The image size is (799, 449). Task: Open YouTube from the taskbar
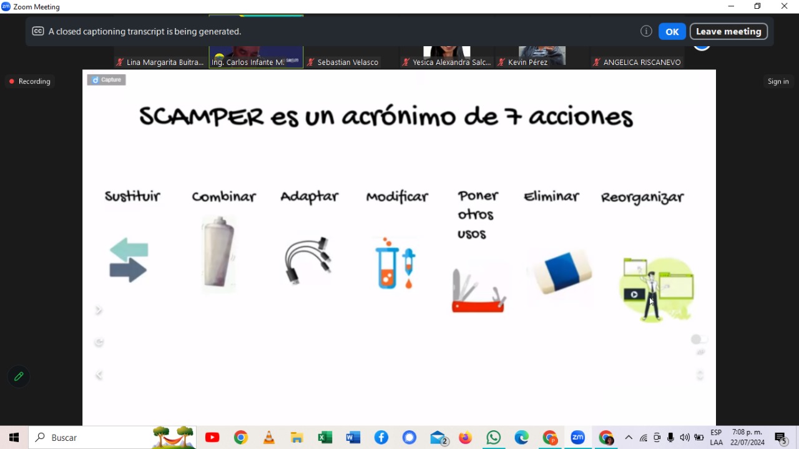[212, 438]
